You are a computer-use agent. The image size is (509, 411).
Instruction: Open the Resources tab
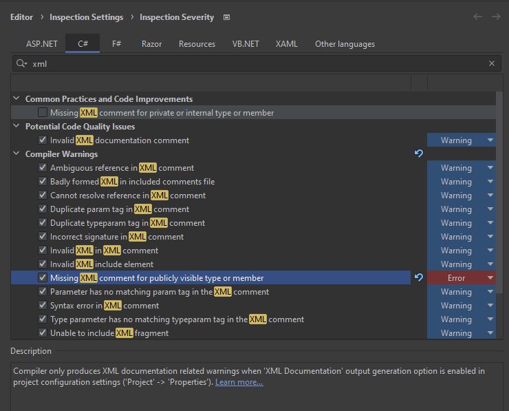[197, 44]
